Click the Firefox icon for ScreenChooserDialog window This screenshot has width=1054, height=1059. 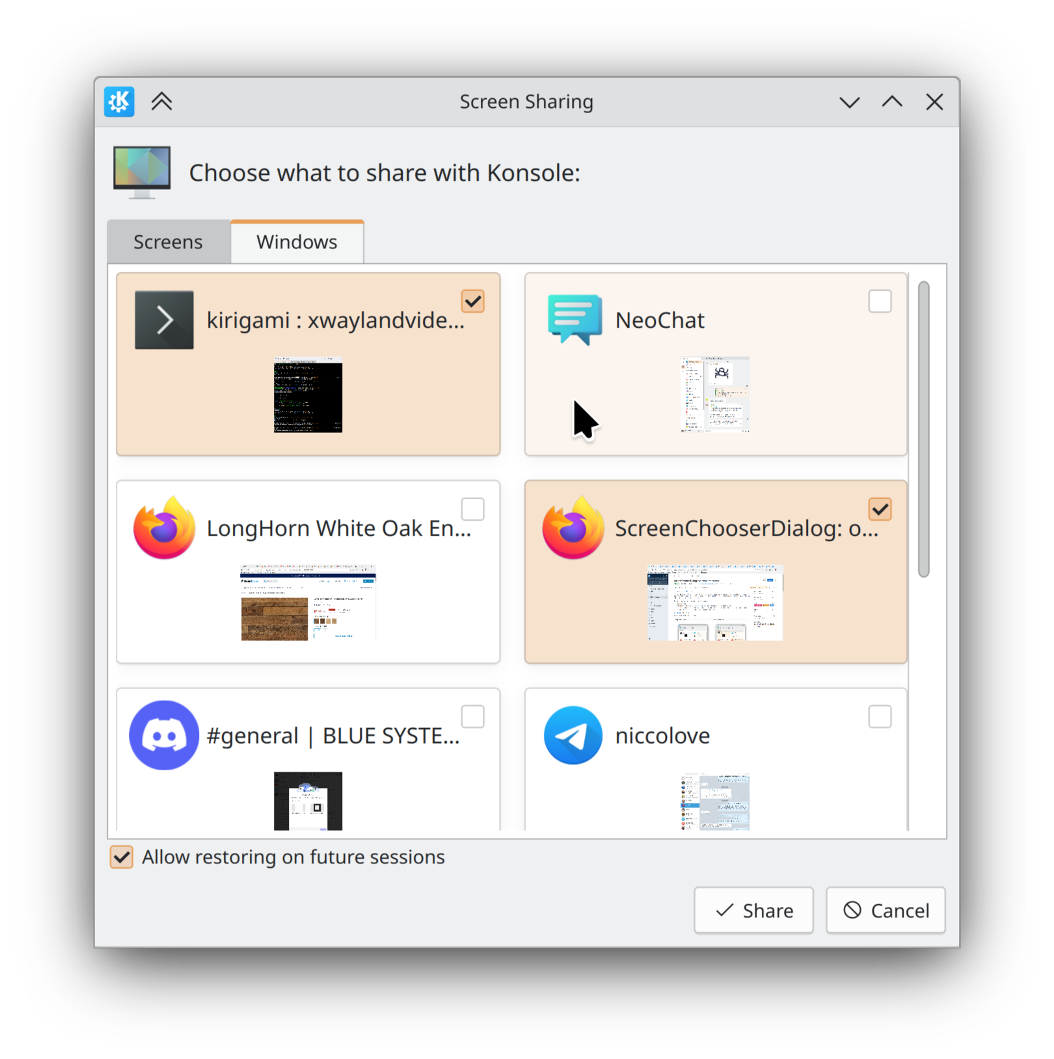(x=573, y=528)
